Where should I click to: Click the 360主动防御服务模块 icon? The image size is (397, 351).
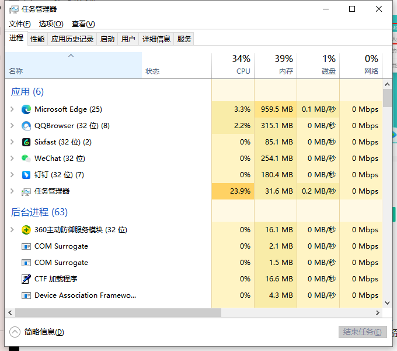pos(26,230)
